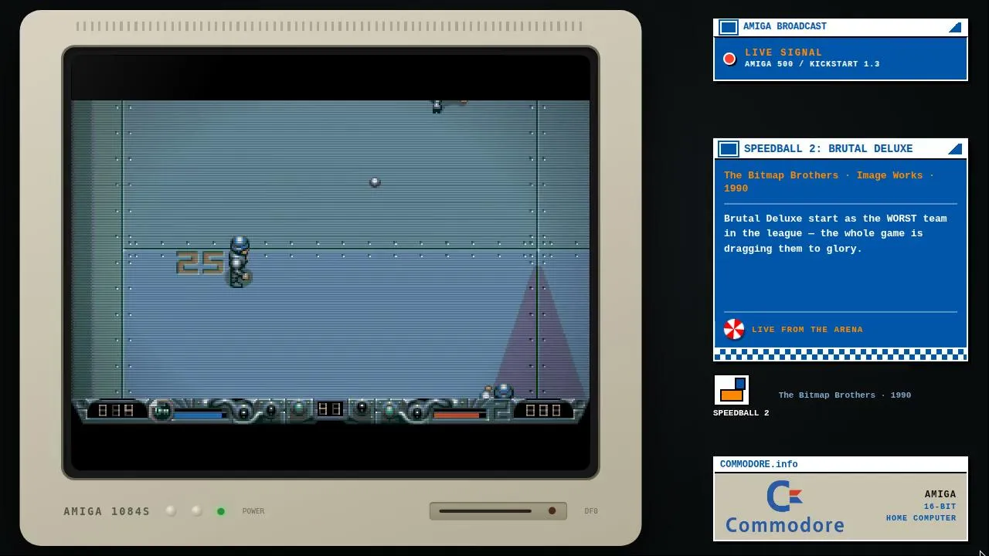Click the Speedball 2 window depth gadget
The height and width of the screenshot is (556, 989).
point(955,149)
